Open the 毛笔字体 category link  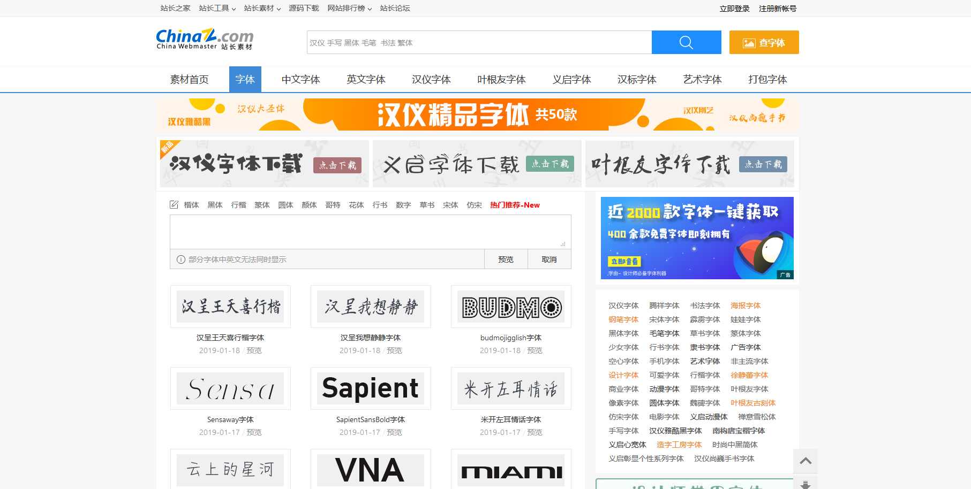(x=664, y=333)
